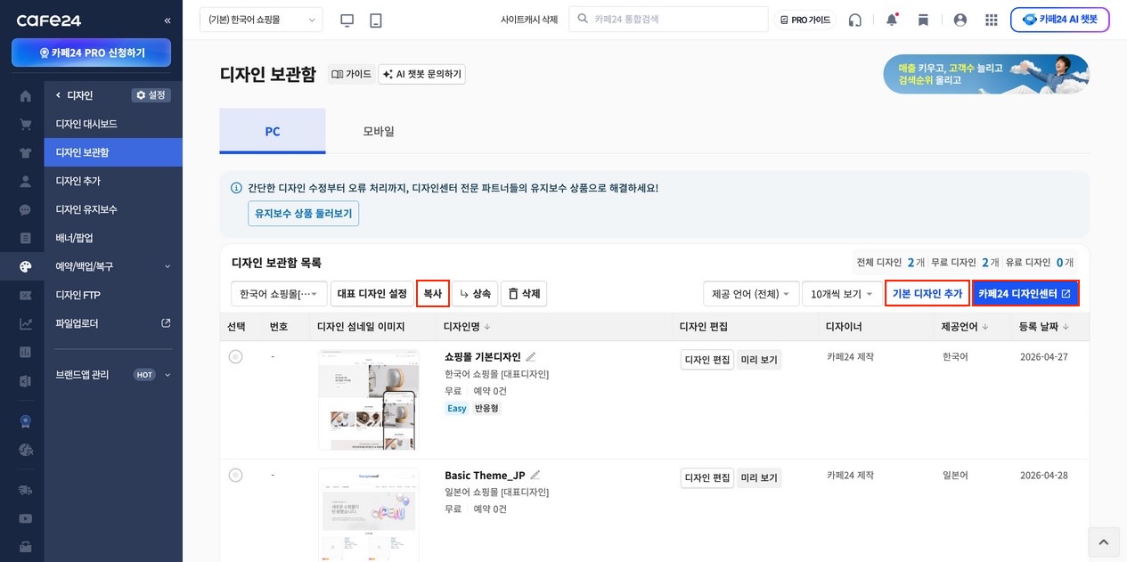Click the 기본 디자인 추가 button

[927, 294]
